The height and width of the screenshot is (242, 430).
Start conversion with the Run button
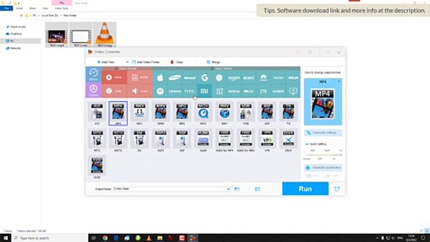point(305,189)
